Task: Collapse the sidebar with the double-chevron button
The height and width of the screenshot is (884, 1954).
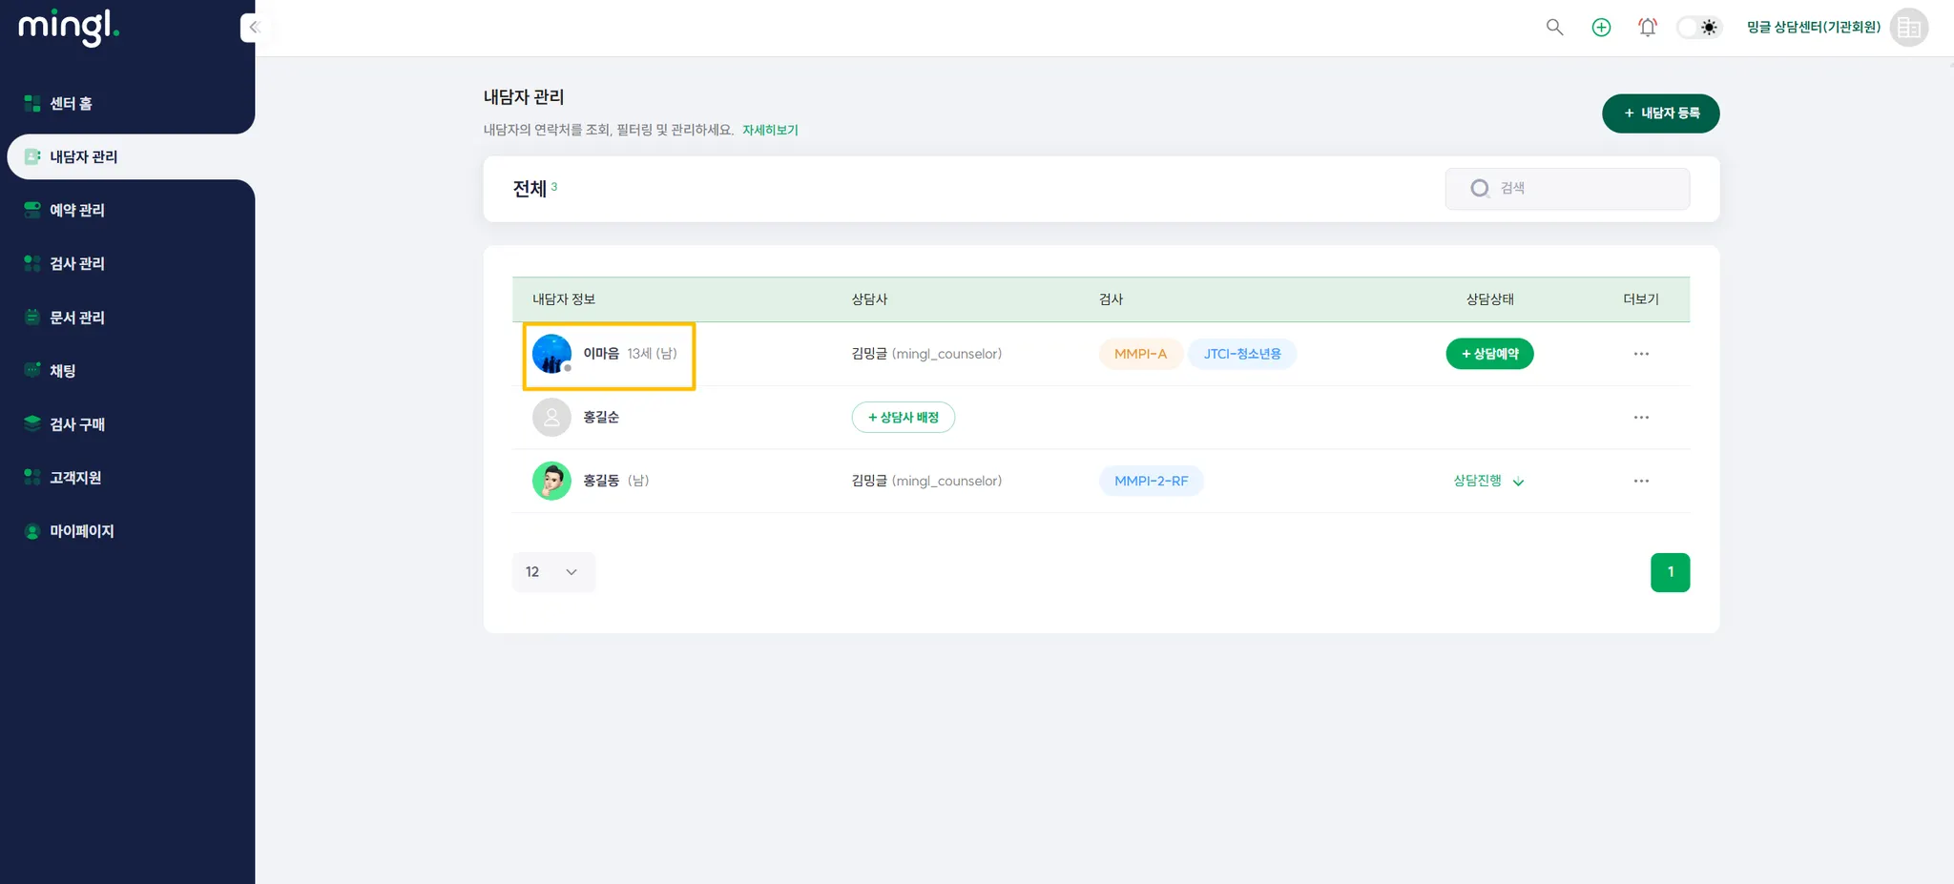Action: pos(254,28)
